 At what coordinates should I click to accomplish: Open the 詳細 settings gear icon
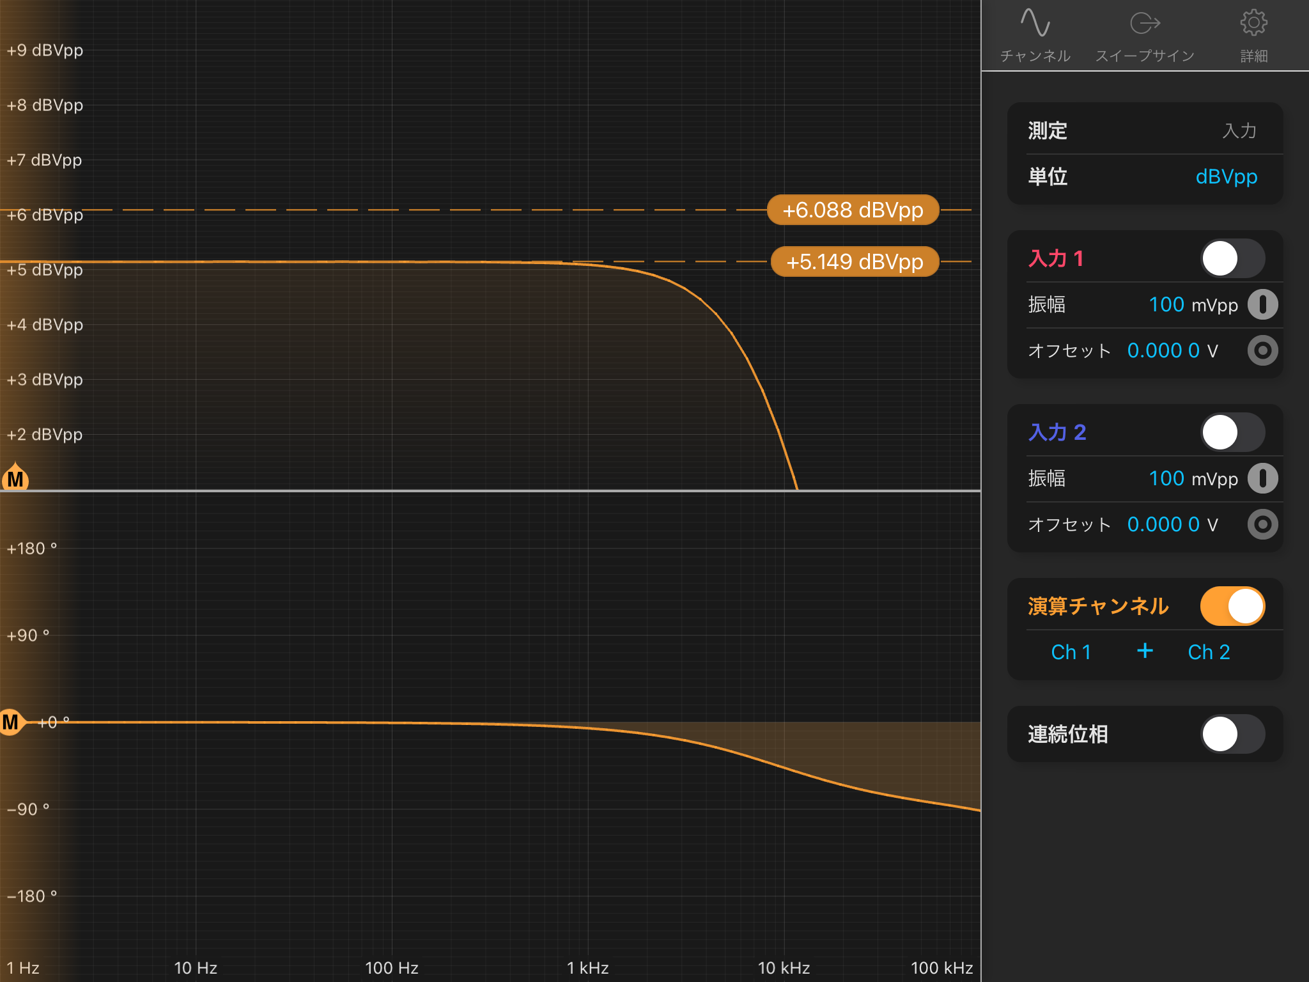click(x=1253, y=23)
